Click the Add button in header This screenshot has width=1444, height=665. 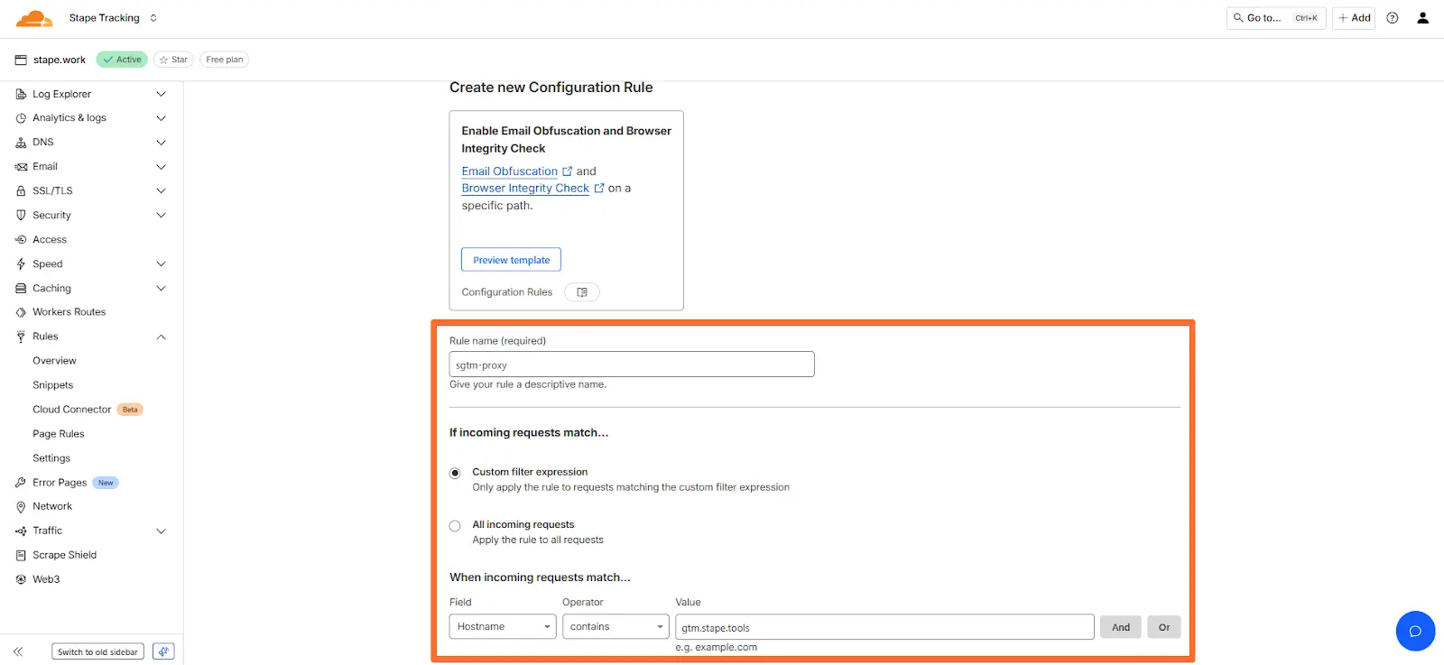coord(1354,18)
